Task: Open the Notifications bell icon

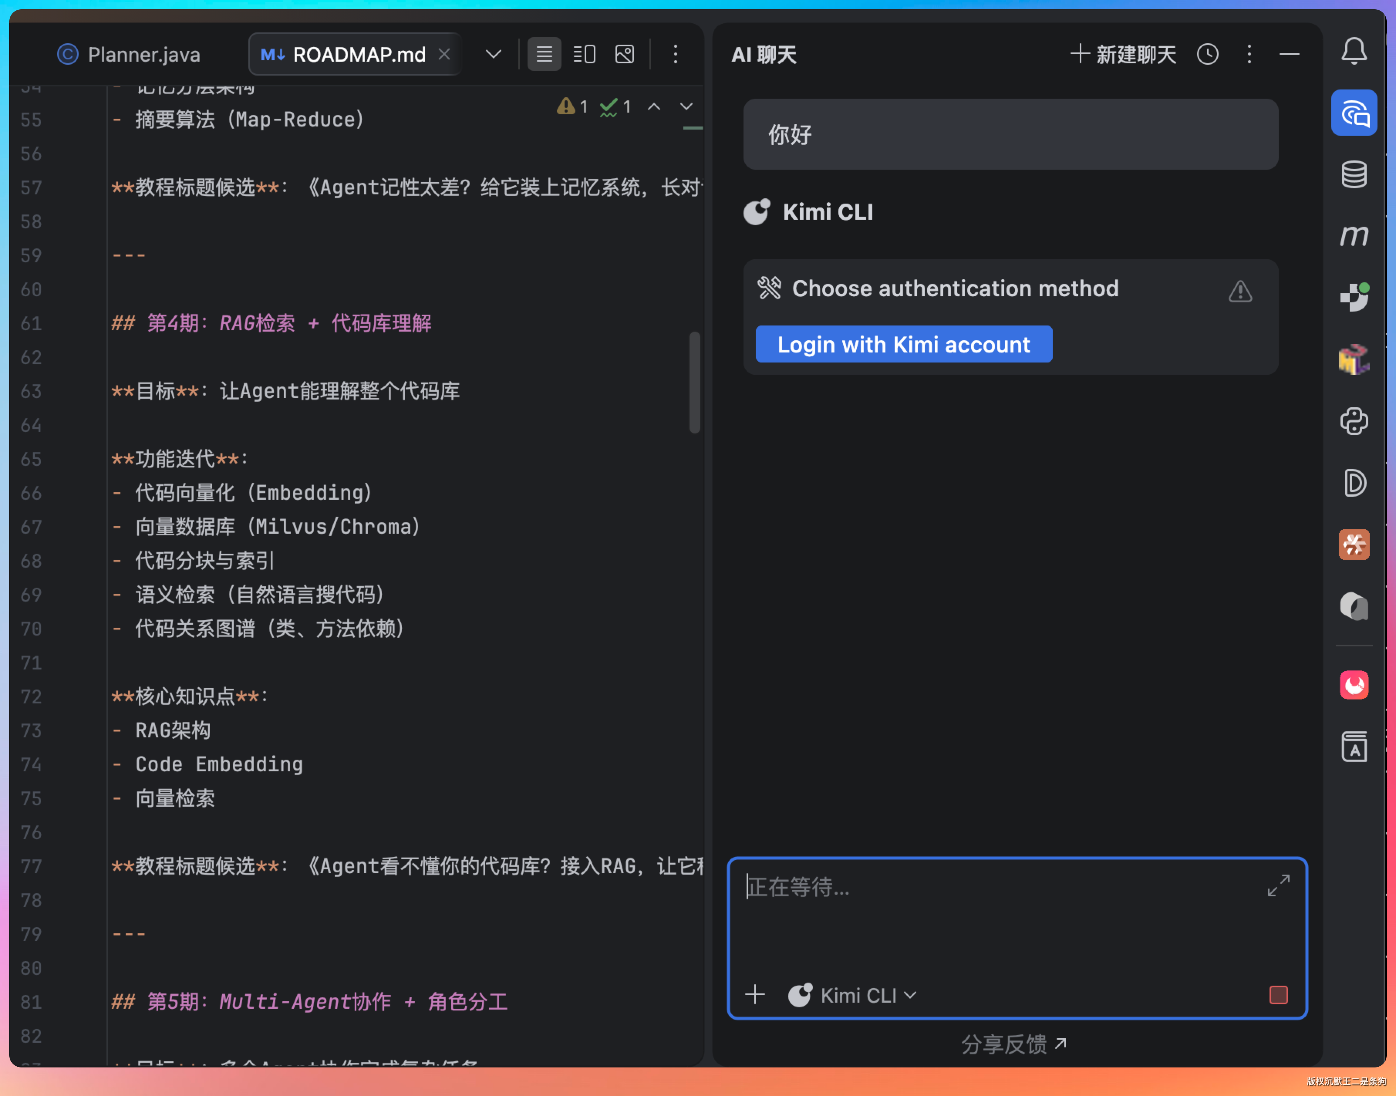Action: point(1354,51)
